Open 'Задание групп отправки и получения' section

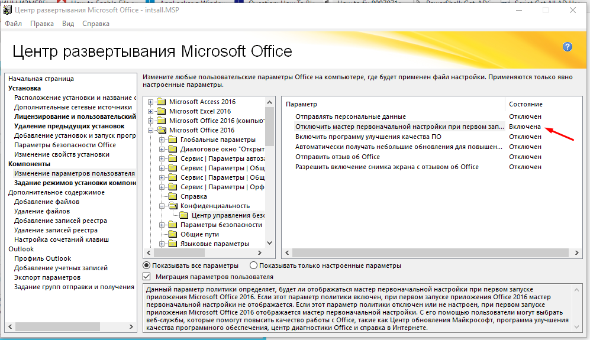[x=74, y=287]
